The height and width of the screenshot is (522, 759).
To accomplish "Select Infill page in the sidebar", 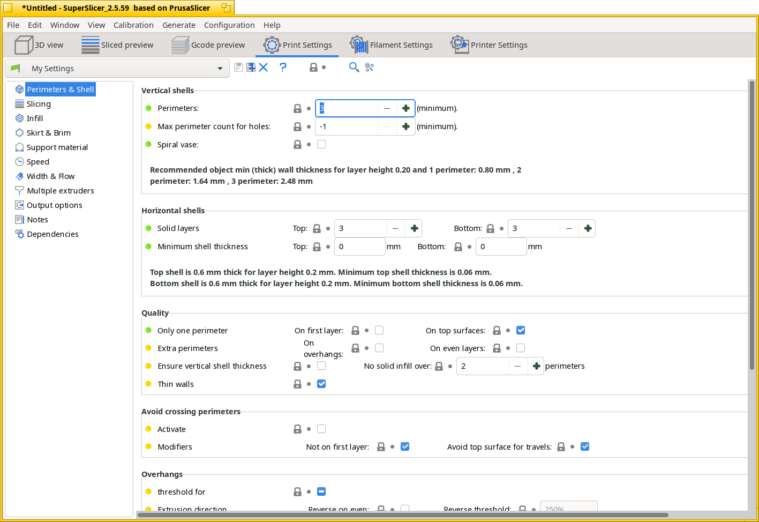I will coord(35,118).
